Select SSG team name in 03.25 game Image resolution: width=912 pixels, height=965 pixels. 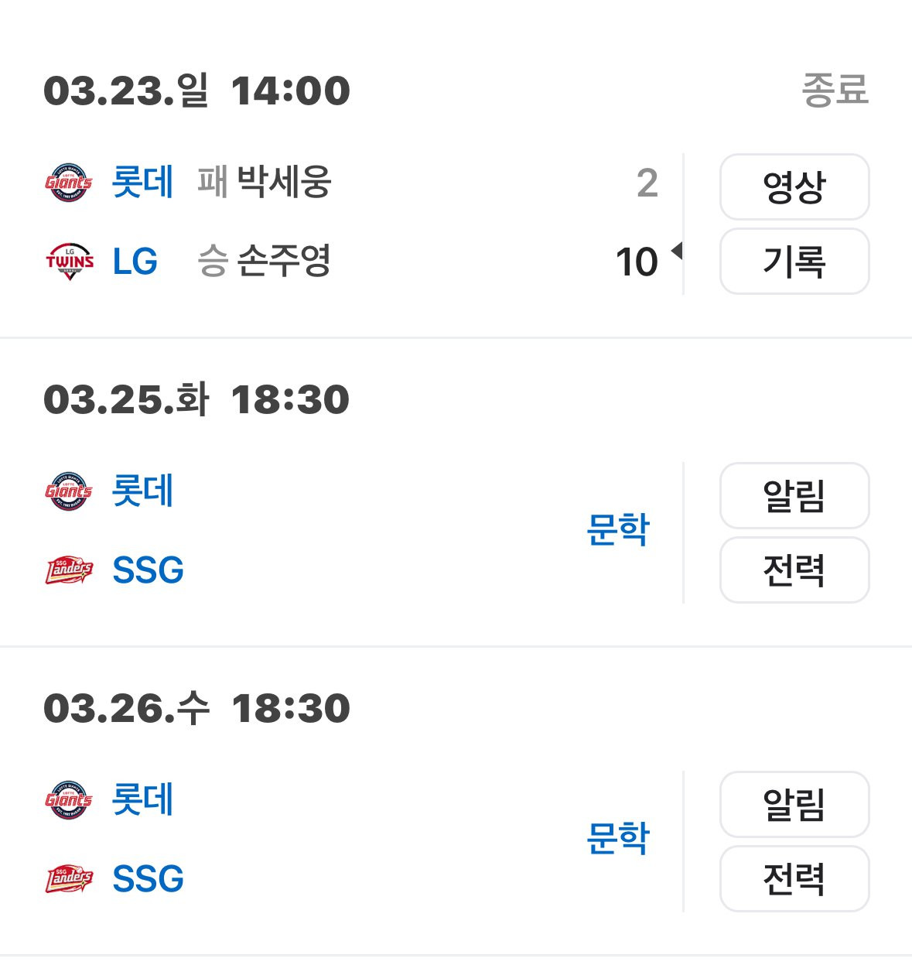point(148,570)
